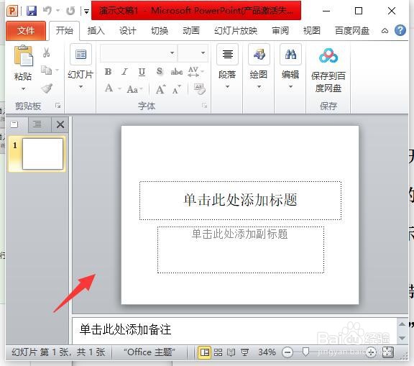This screenshot has height=366, width=414.
Task: Switch to the 幻灯片放映 tab
Action: tap(236, 31)
